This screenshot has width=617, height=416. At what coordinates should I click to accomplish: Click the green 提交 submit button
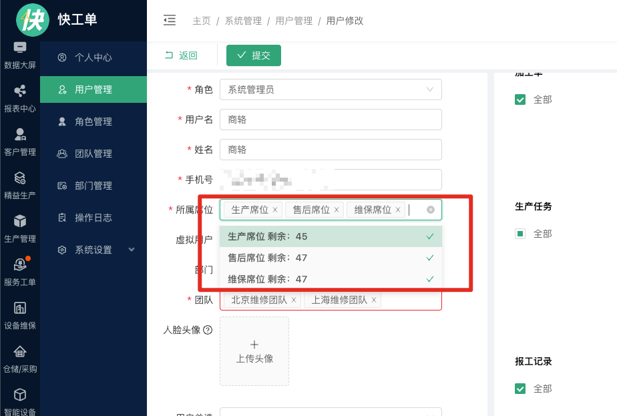click(x=254, y=55)
